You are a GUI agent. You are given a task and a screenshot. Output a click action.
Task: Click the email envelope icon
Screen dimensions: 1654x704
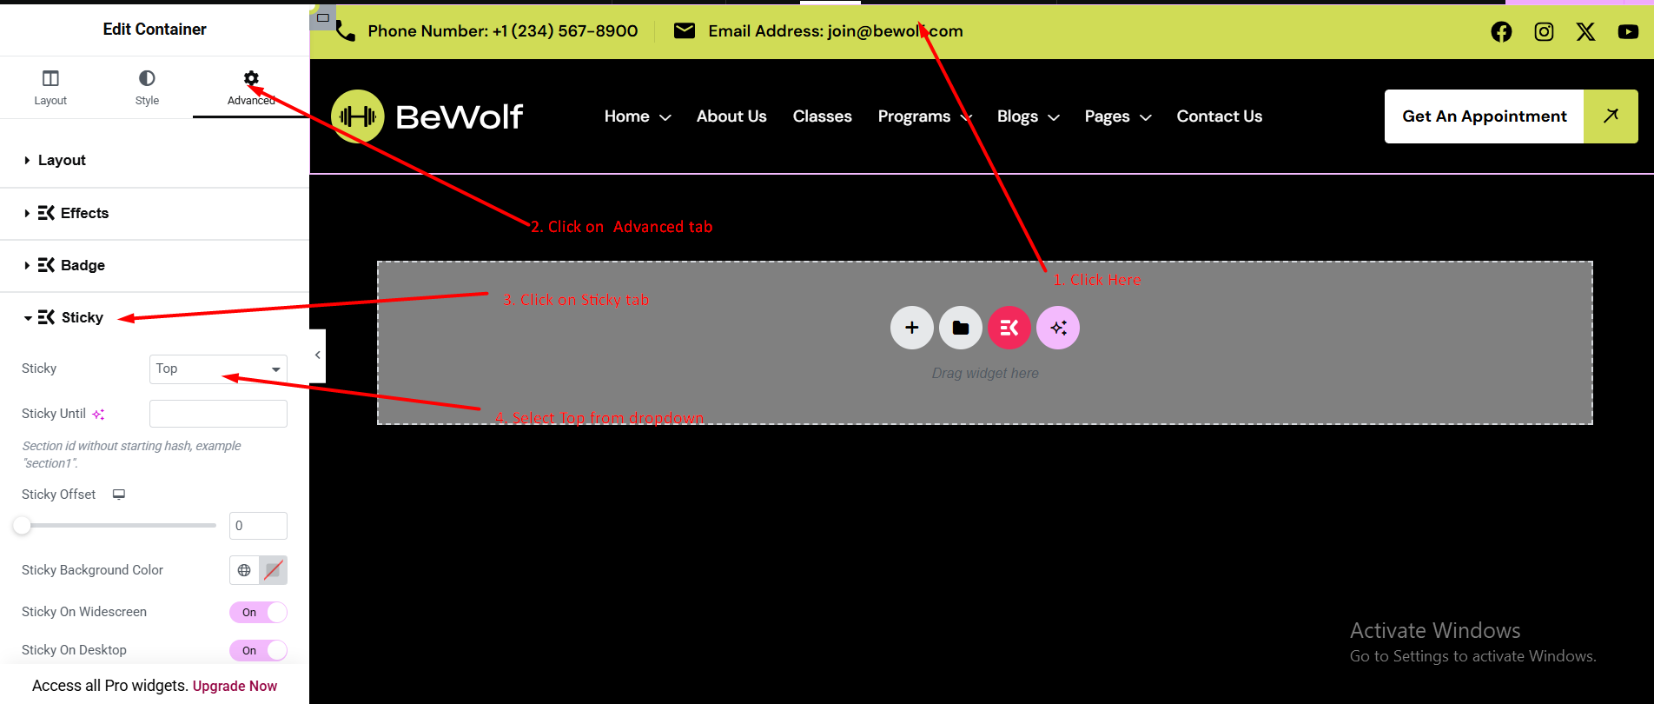(685, 31)
